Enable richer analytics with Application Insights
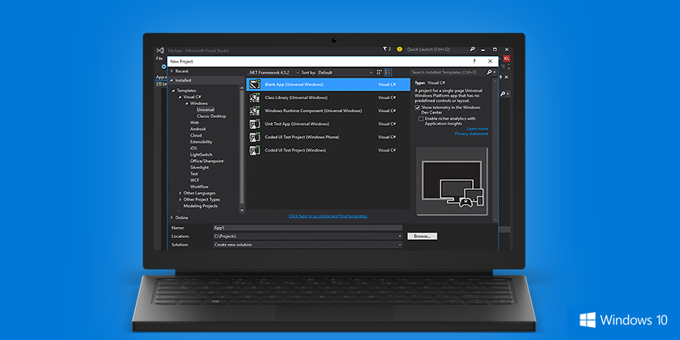This screenshot has width=680, height=340. pyautogui.click(x=420, y=118)
